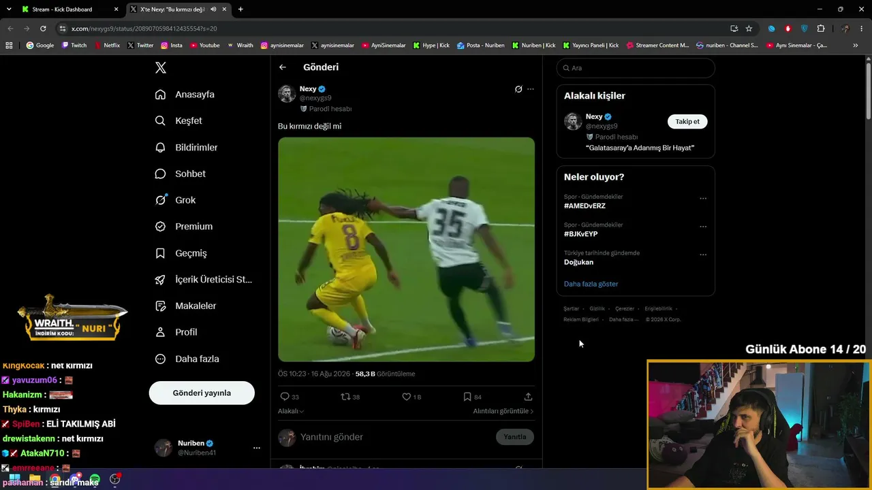
Task: Open Nuriben account switcher menu
Action: pyautogui.click(x=257, y=448)
